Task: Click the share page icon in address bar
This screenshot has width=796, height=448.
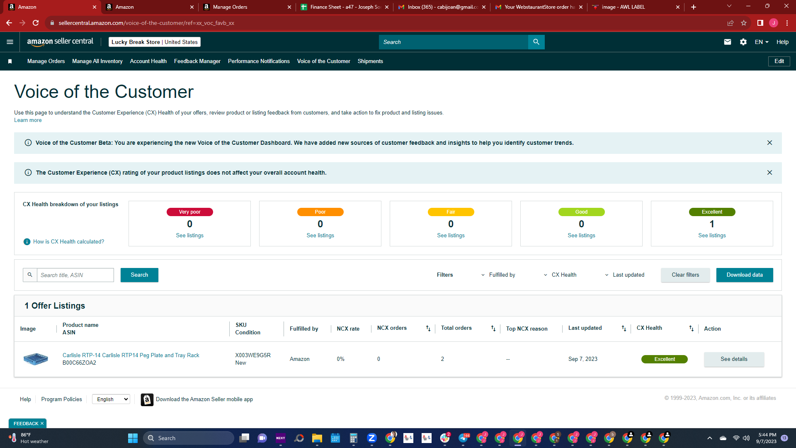Action: (x=730, y=23)
